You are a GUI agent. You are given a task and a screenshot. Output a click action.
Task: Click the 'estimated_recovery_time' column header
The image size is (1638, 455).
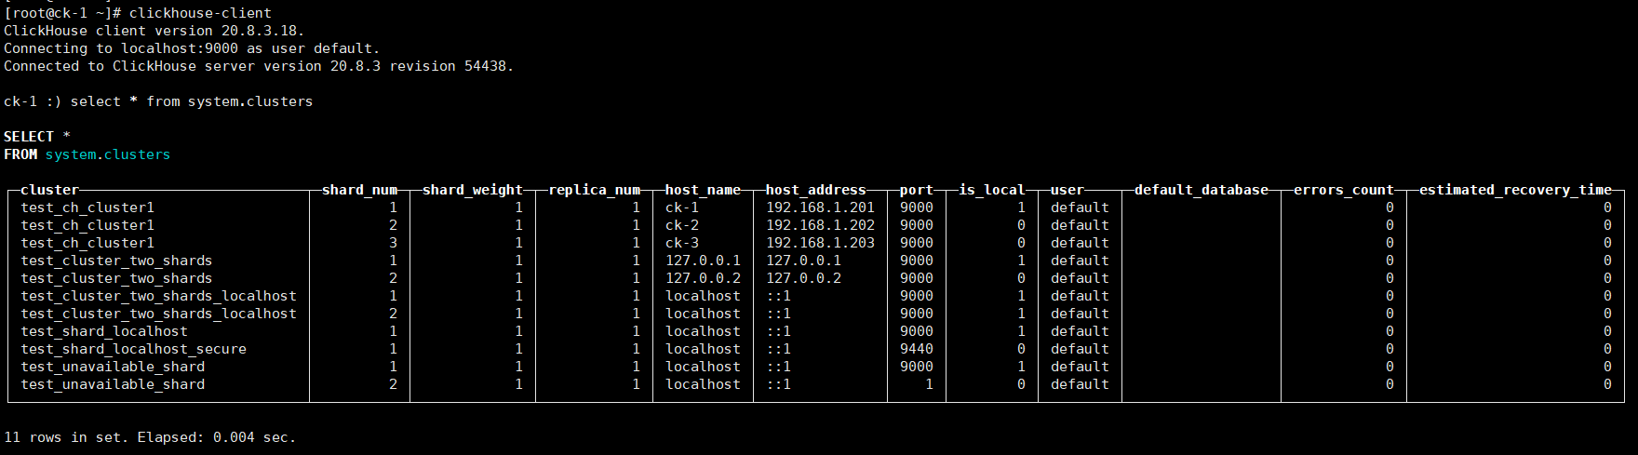pyautogui.click(x=1515, y=190)
